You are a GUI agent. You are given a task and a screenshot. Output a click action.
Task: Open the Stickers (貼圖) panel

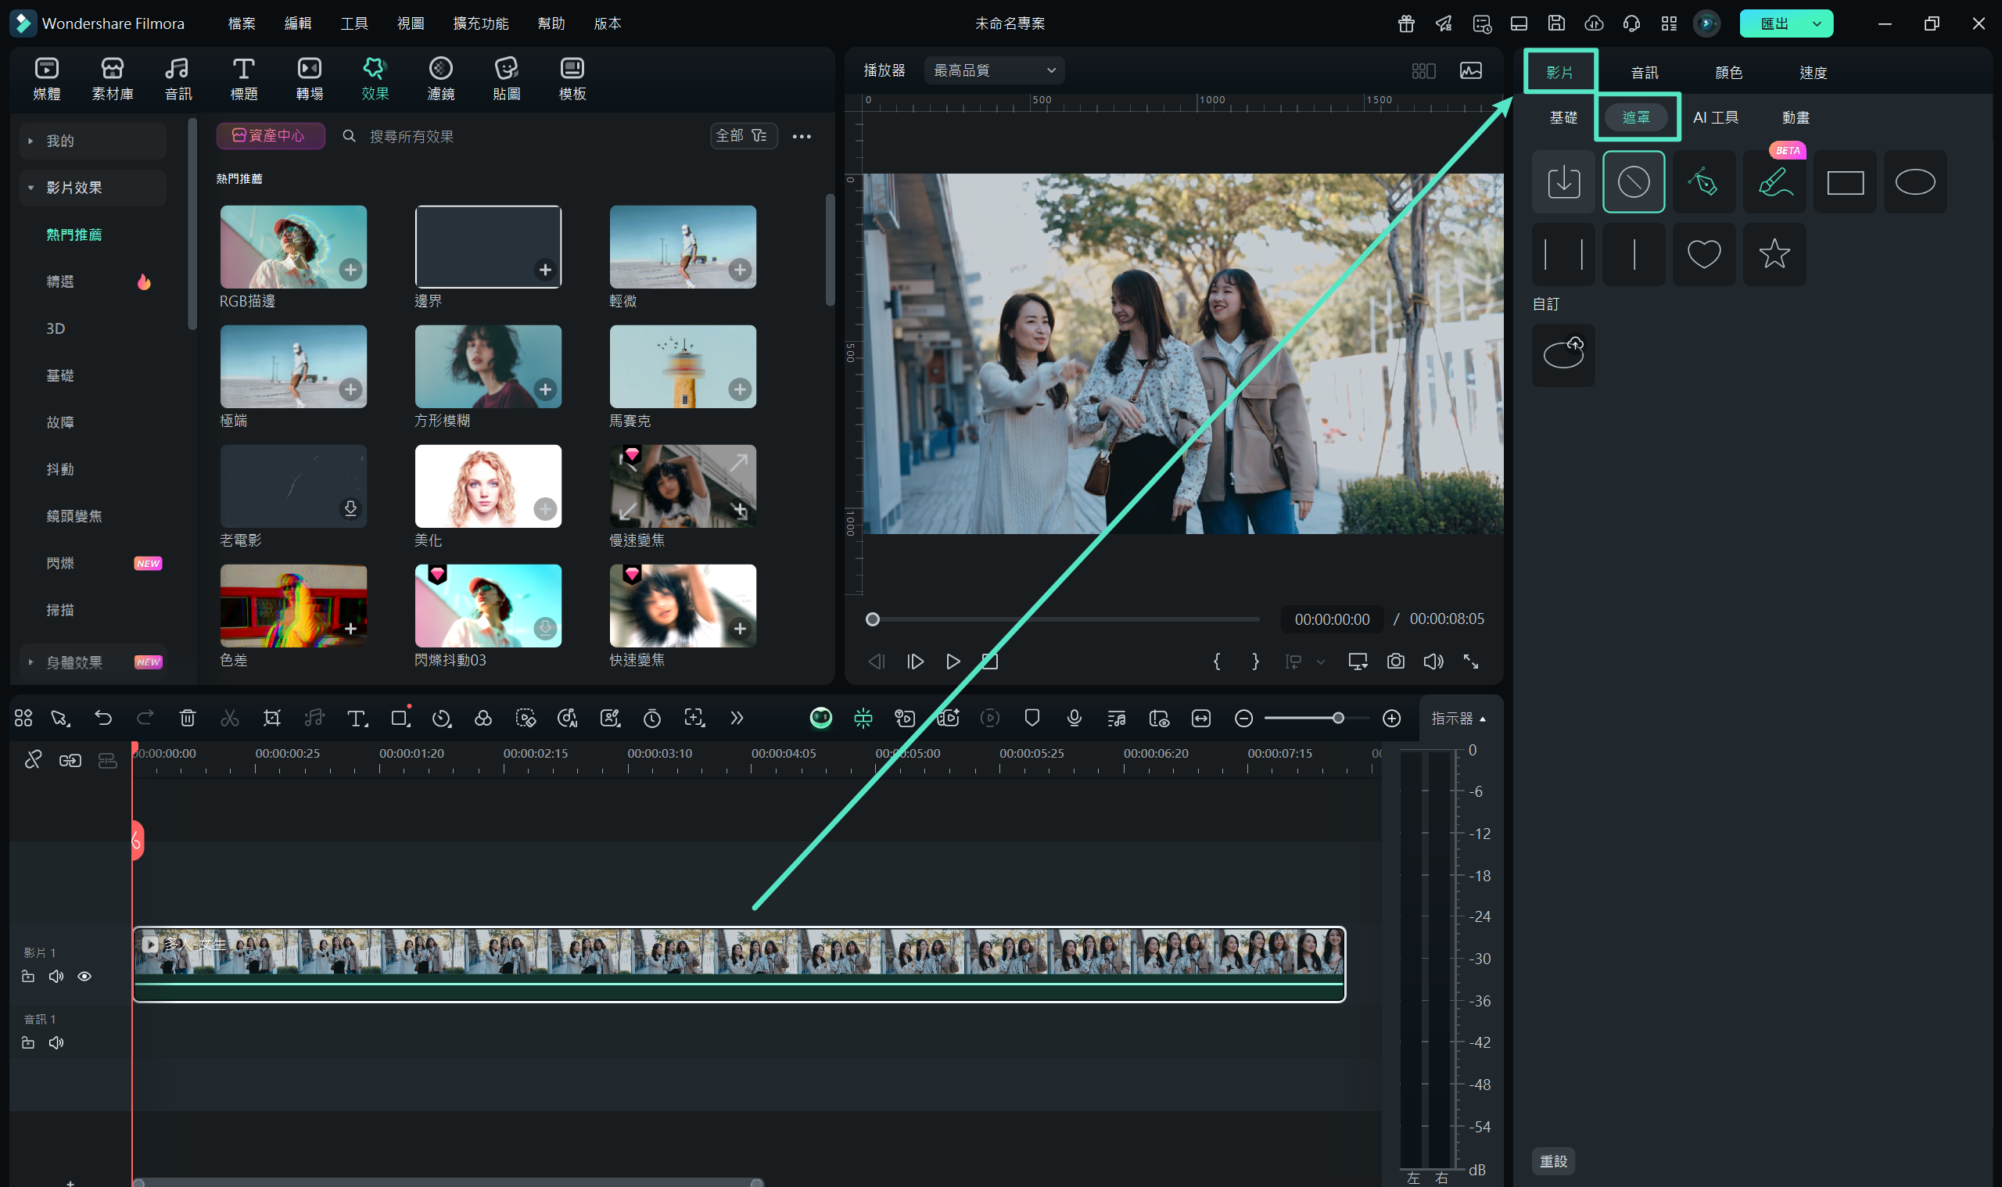point(506,78)
